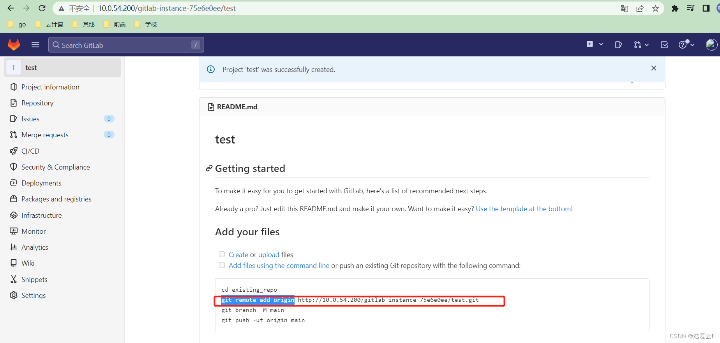
Task: Open 'Add files using the command line' link
Action: click(x=279, y=266)
